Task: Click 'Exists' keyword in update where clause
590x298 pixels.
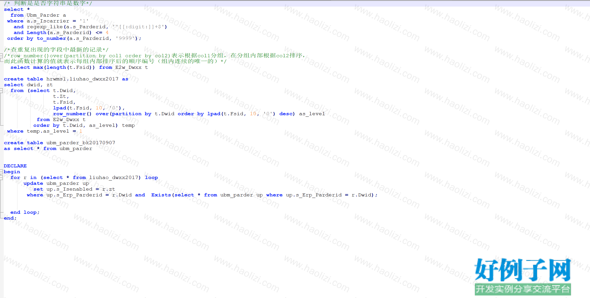Action: [161, 195]
